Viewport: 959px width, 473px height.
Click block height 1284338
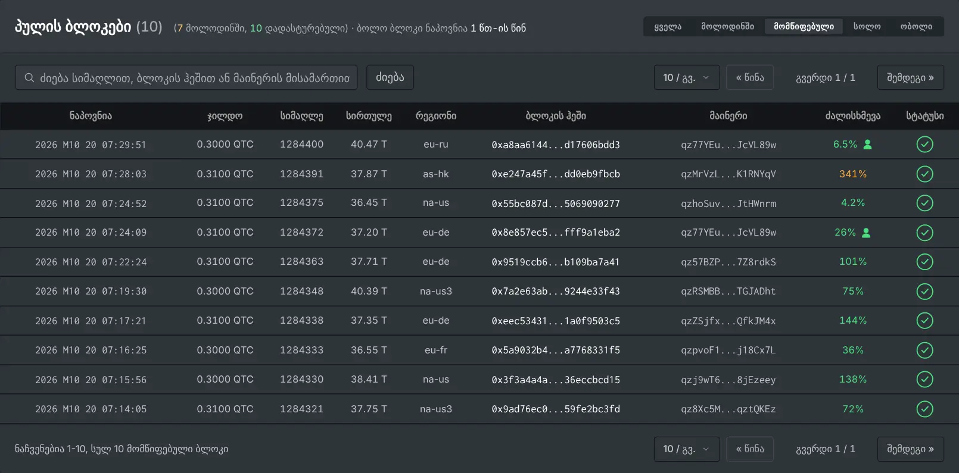(301, 321)
